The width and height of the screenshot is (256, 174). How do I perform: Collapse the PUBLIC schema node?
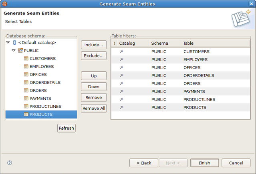pos(14,51)
